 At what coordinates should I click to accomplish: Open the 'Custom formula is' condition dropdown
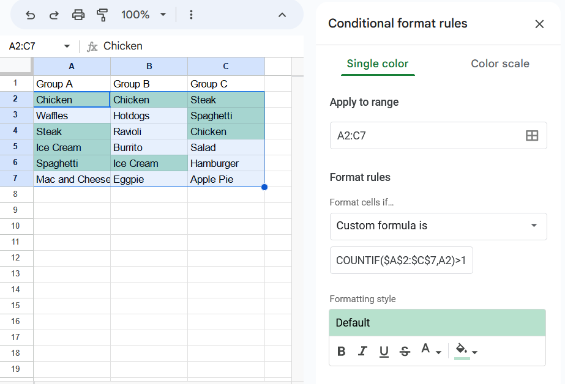pos(438,226)
